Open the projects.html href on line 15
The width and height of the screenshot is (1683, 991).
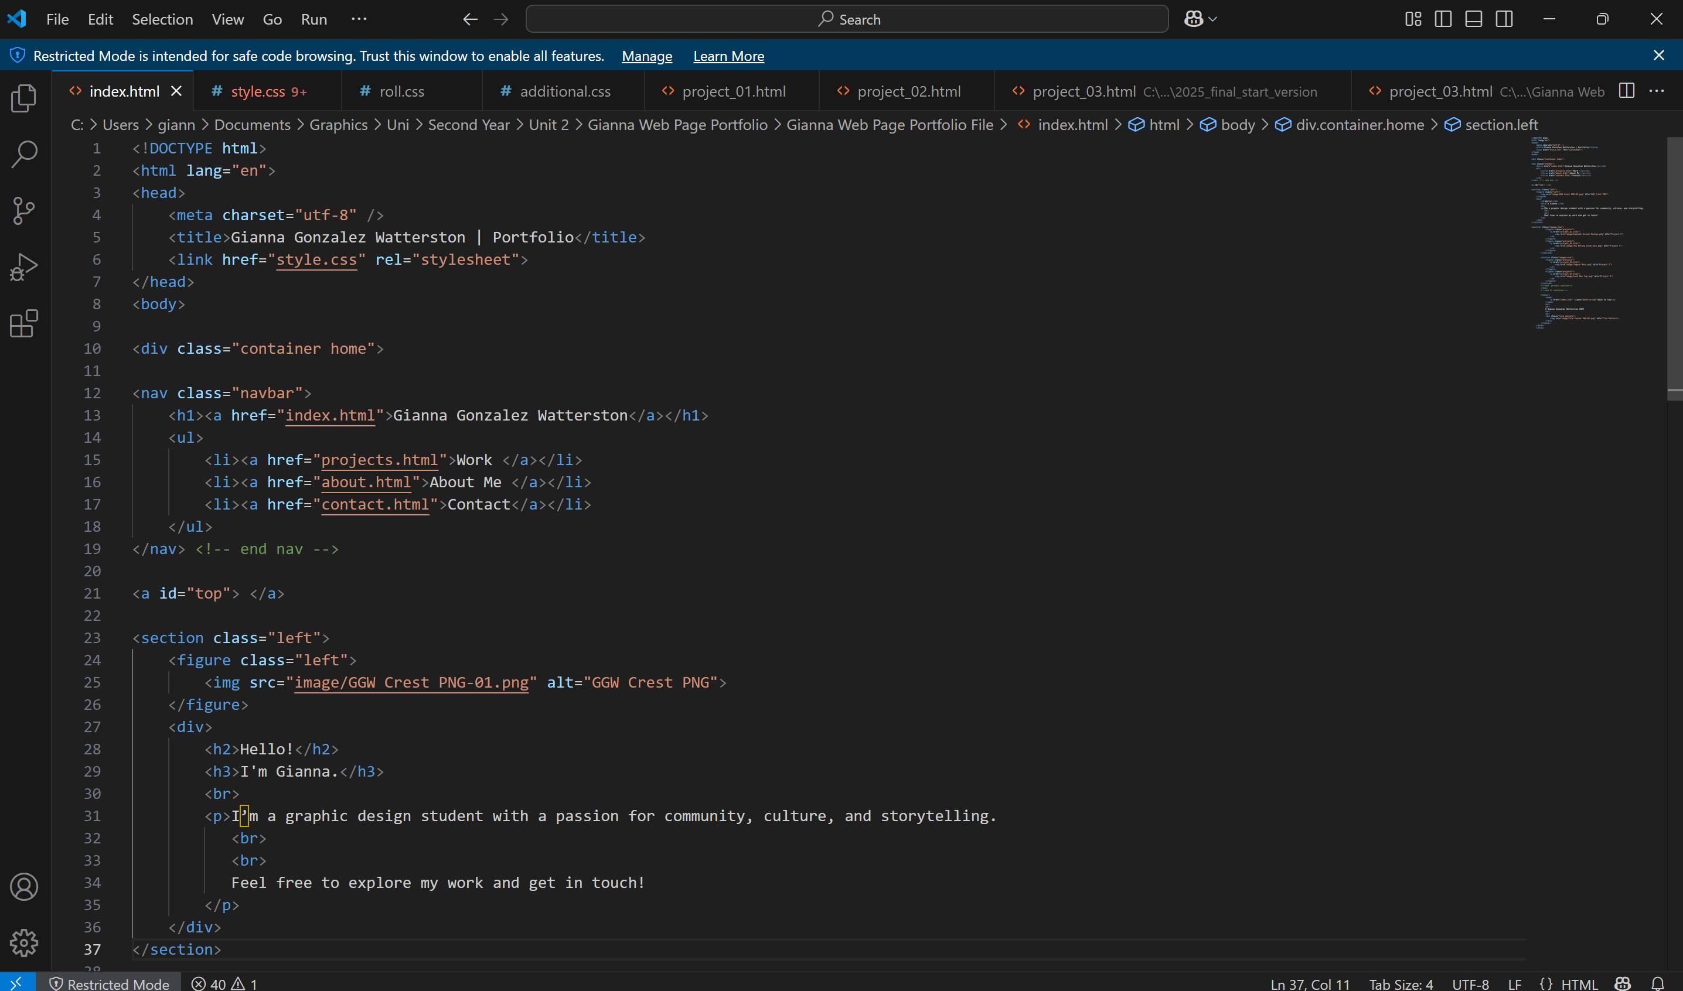(380, 460)
